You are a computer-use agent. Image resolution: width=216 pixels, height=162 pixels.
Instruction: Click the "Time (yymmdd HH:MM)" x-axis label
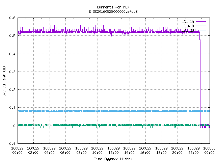click(113, 159)
